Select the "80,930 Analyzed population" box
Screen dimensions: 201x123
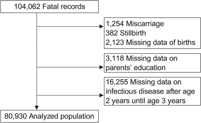pyautogui.click(x=49, y=116)
